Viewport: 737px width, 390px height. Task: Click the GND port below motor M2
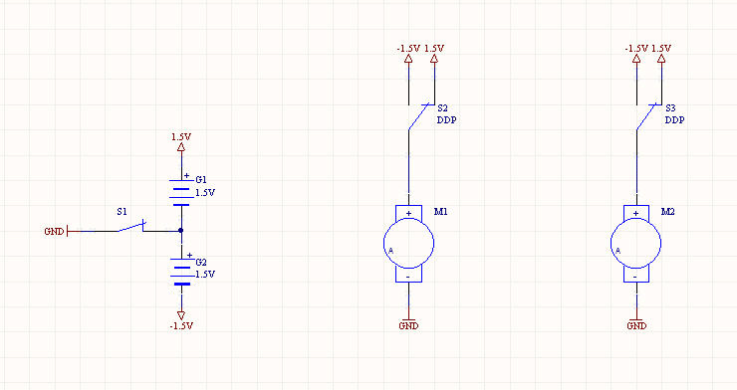pos(636,323)
